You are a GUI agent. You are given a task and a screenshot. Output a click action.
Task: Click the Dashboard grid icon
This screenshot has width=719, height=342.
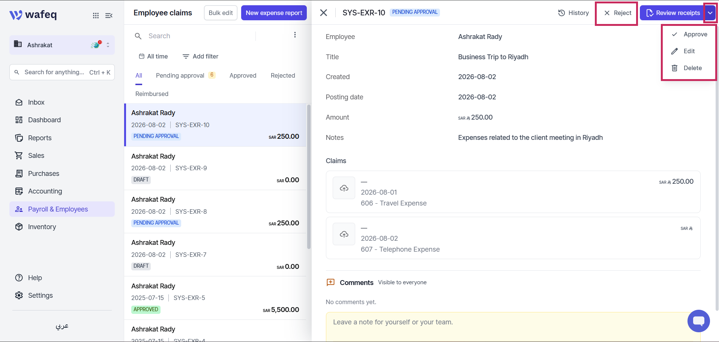tap(19, 120)
